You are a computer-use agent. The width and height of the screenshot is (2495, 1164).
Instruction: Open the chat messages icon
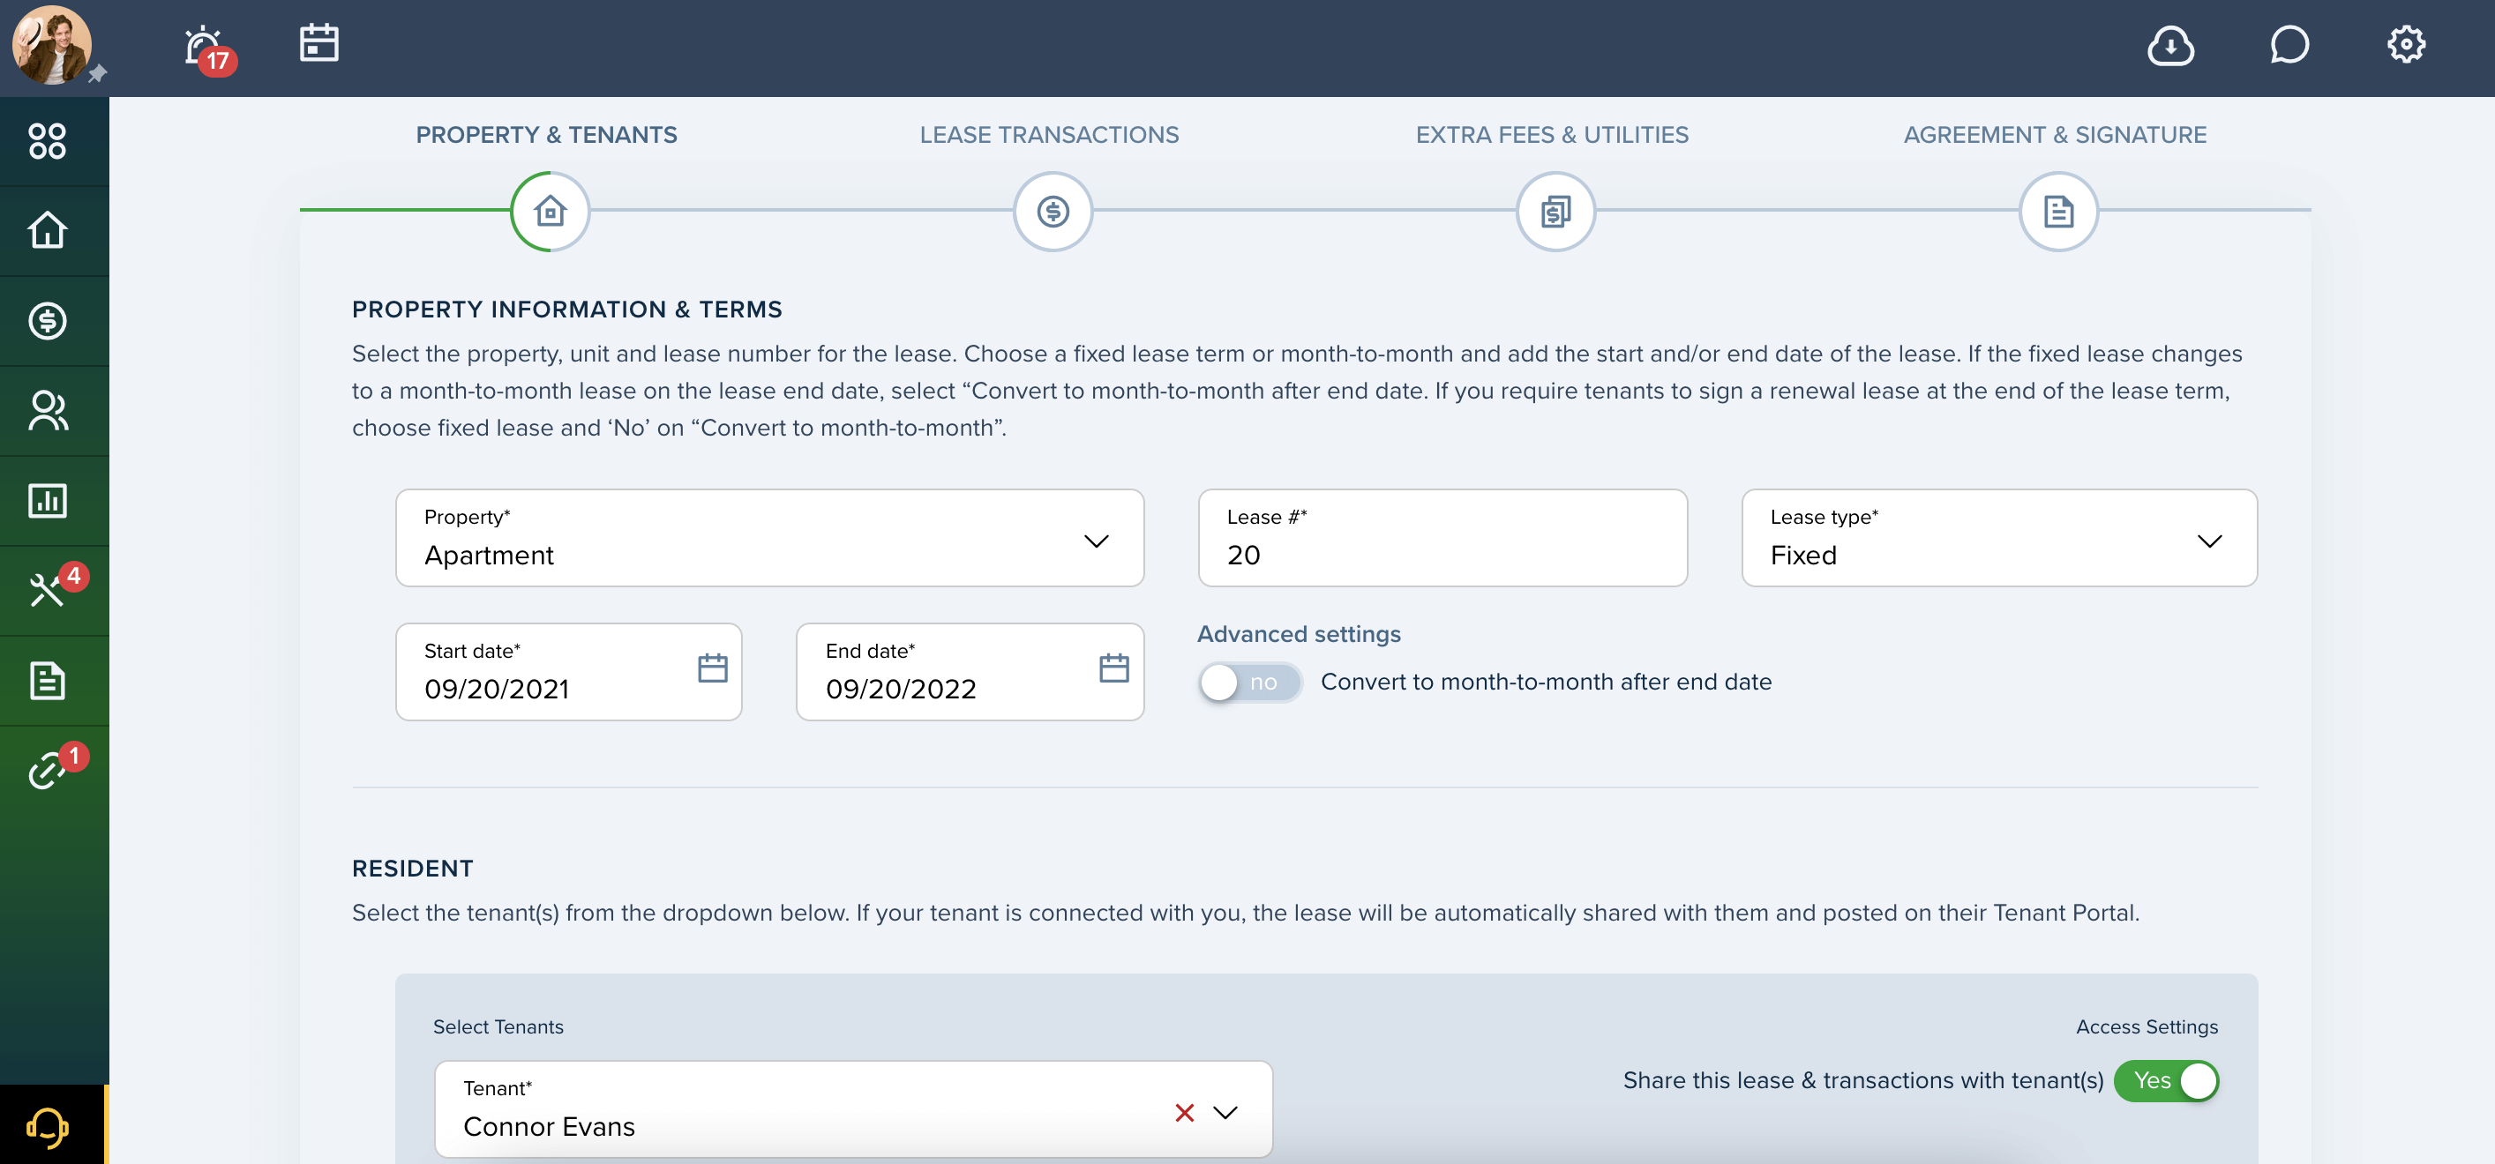pyautogui.click(x=2289, y=45)
